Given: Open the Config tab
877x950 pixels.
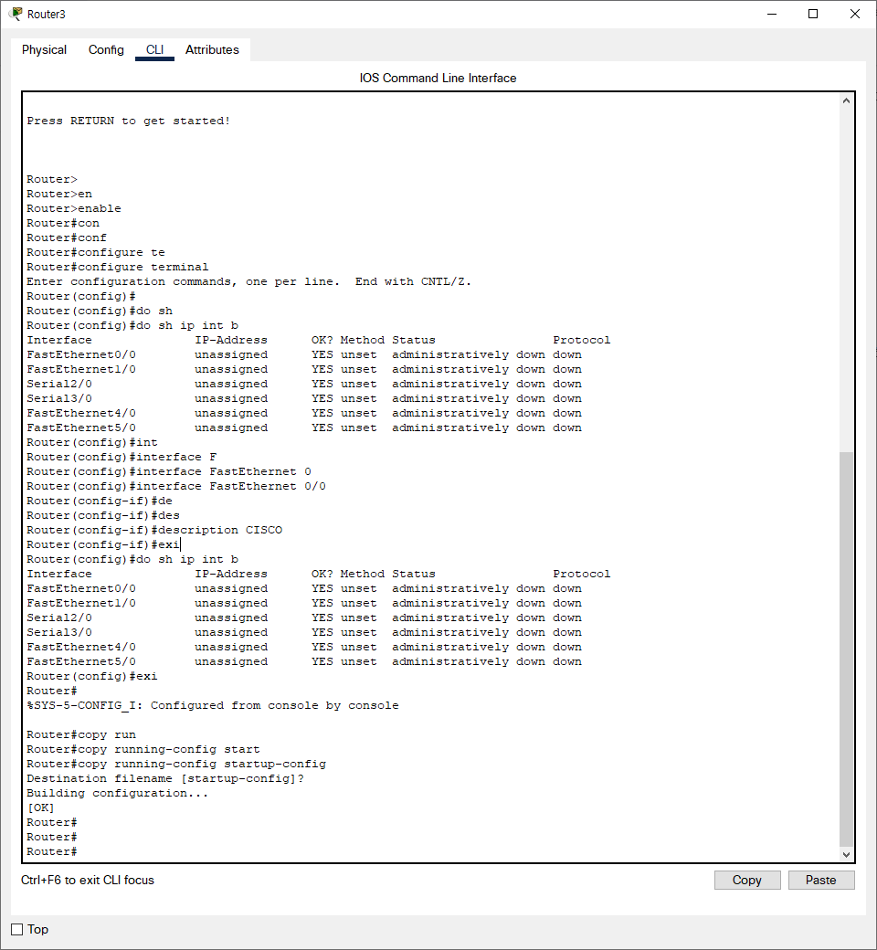Looking at the screenshot, I should tap(106, 49).
